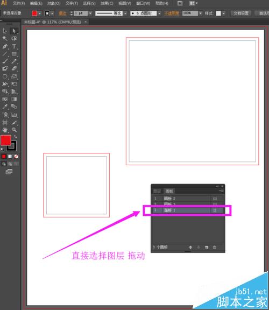The image size is (269, 310).
Task: Choose the Scale tool
Action: tap(14, 76)
